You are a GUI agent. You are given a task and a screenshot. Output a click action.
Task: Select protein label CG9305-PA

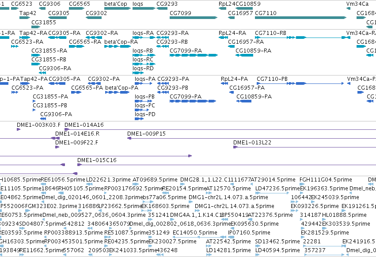65,79
